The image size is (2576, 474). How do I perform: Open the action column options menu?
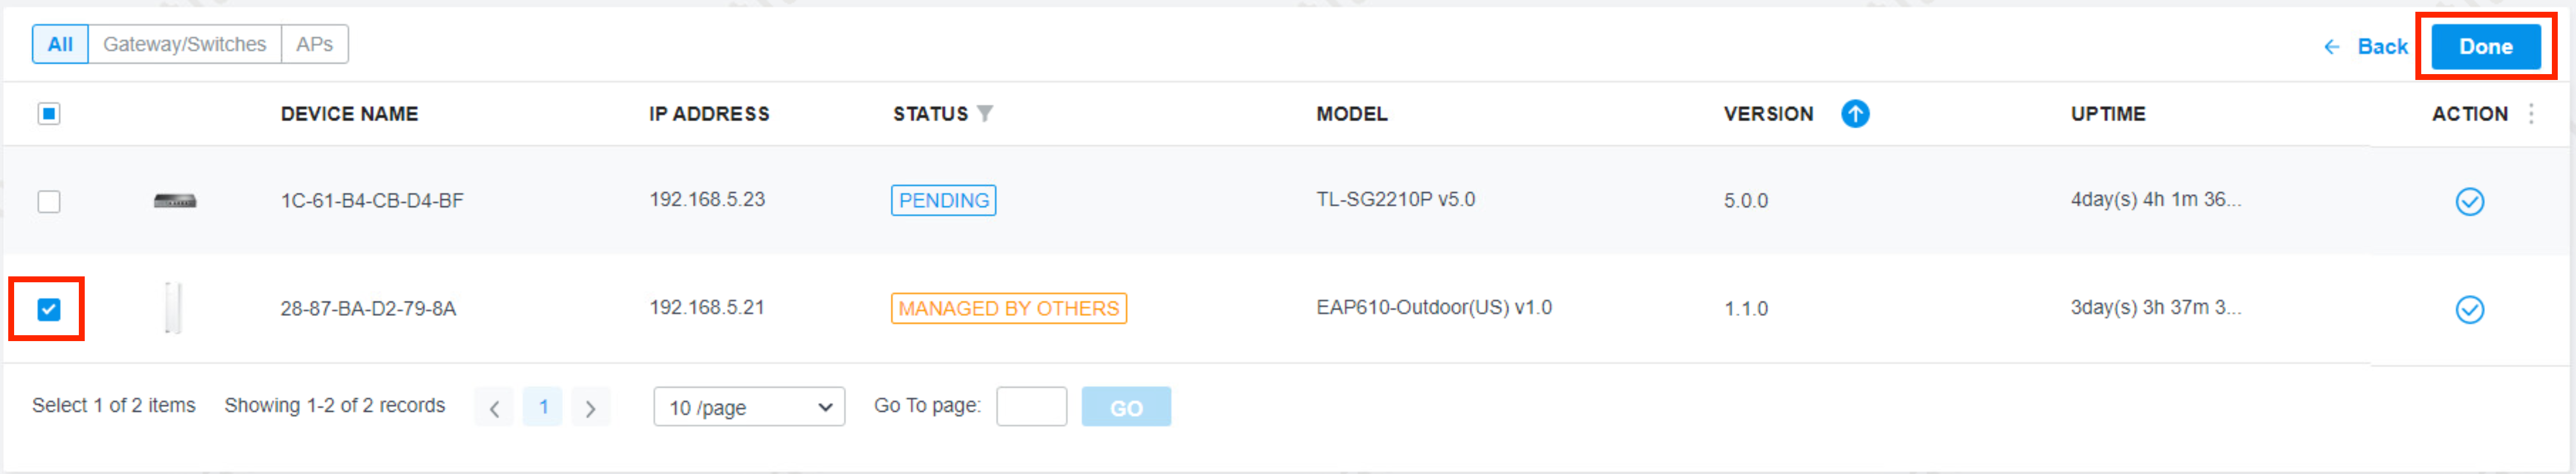[2531, 114]
